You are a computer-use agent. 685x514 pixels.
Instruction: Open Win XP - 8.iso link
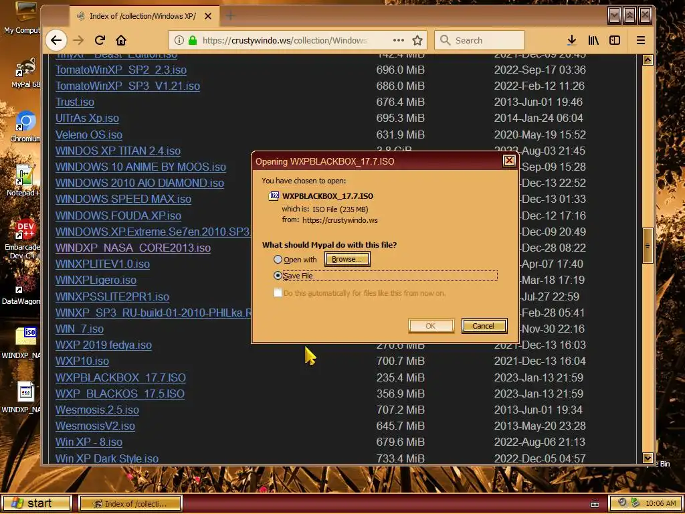pos(89,442)
